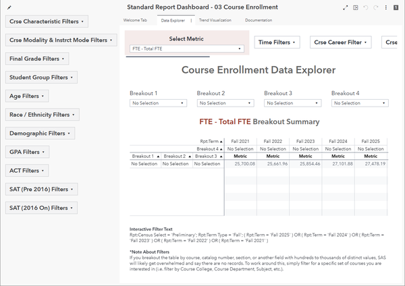Image resolution: width=405 pixels, height=286 pixels.
Task: Open Final Grade Filters
Action: [37, 59]
